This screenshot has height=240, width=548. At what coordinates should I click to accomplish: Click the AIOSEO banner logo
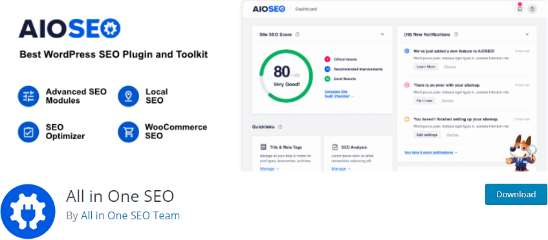[69, 28]
